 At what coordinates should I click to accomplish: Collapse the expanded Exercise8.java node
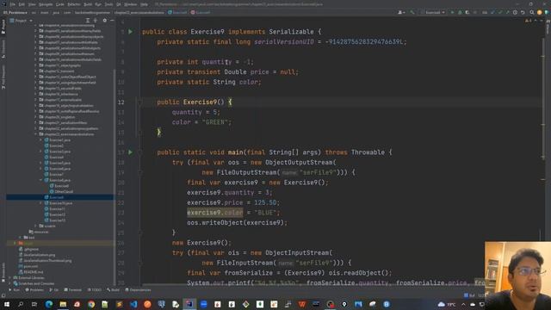coord(40,180)
